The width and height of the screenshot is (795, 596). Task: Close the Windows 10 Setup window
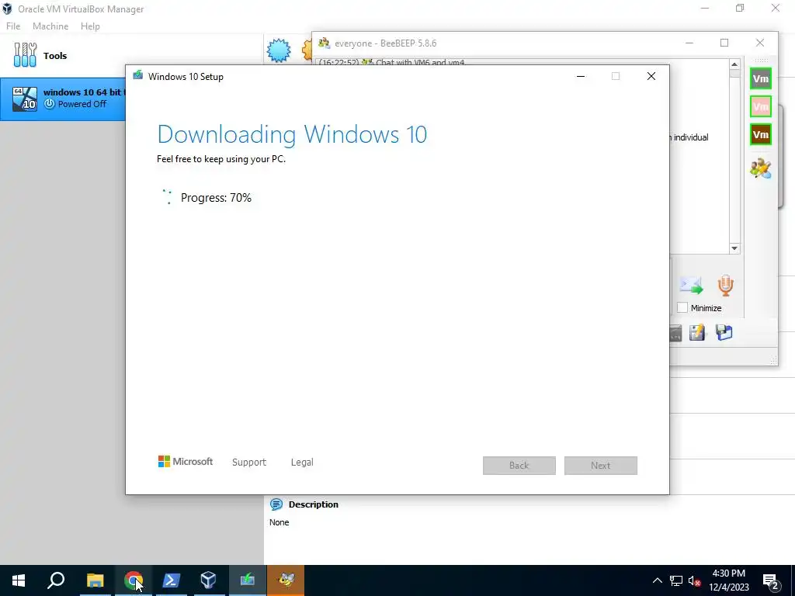(651, 76)
